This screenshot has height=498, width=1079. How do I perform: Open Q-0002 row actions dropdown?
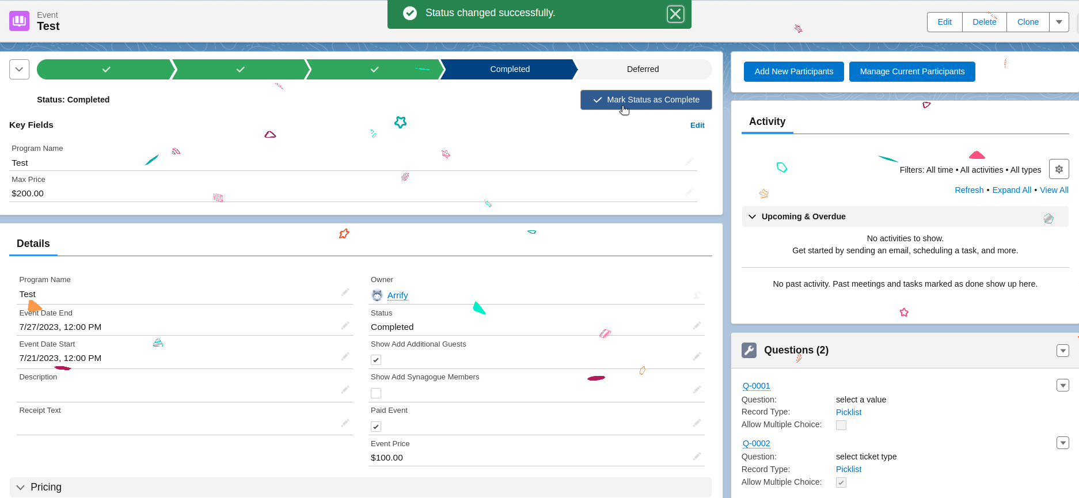[1063, 443]
